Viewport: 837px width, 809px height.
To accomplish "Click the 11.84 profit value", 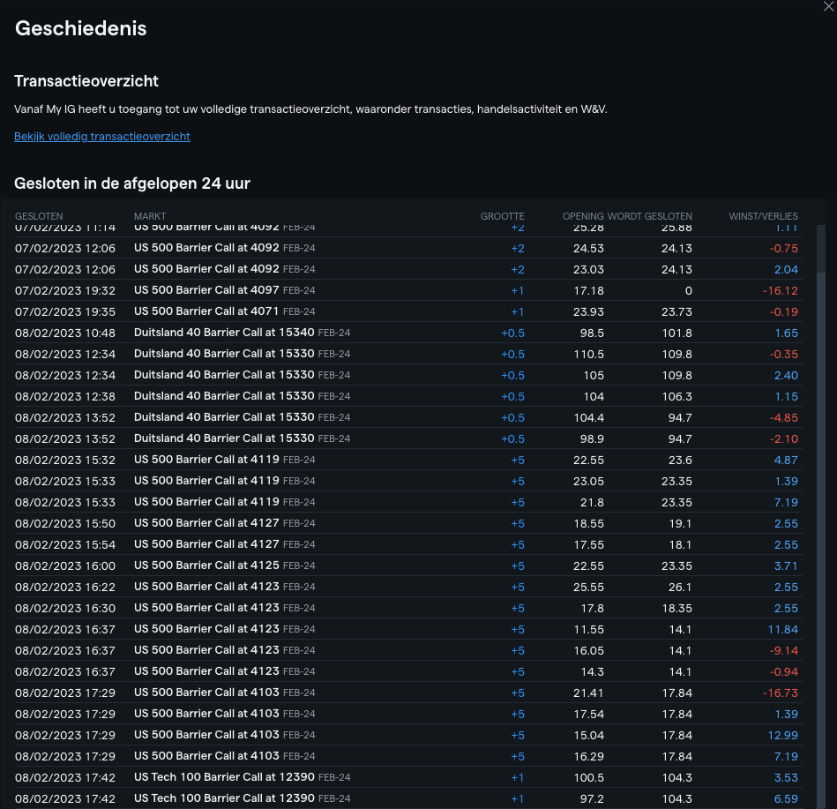I will [x=782, y=629].
